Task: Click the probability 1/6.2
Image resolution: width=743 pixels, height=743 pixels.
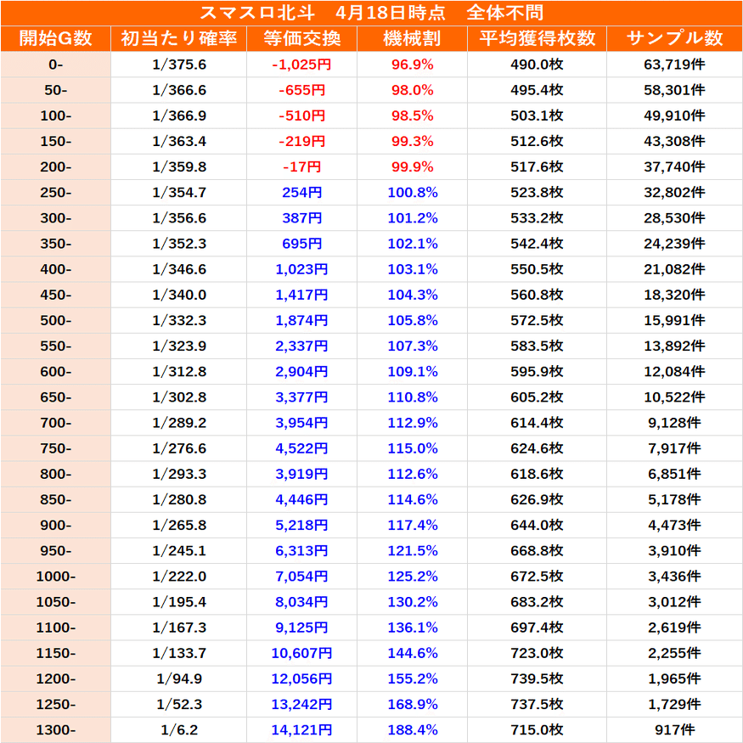Action: (179, 729)
